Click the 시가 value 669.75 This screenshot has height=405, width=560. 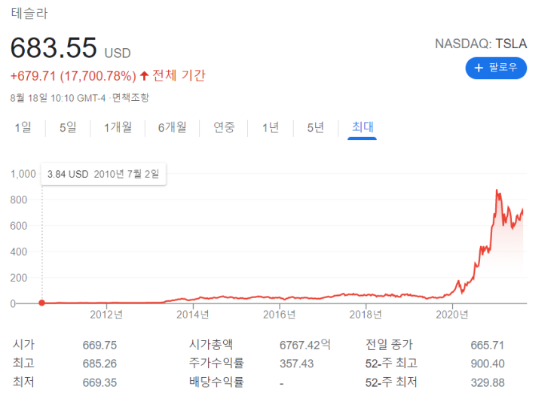point(99,345)
